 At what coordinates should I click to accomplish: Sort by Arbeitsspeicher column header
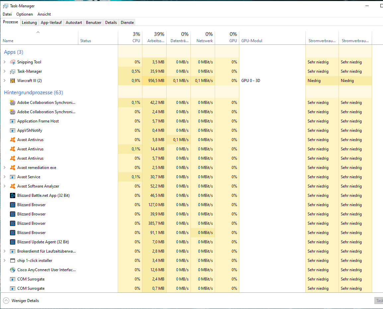click(x=154, y=38)
